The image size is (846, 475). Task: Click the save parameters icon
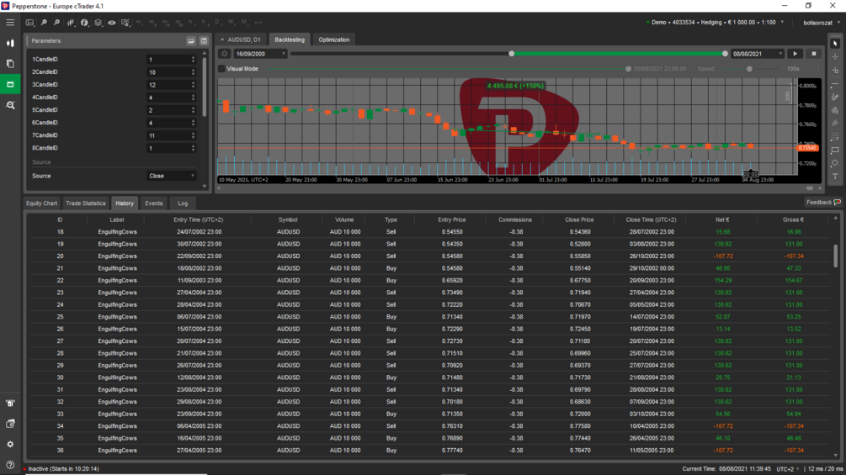[x=204, y=41]
